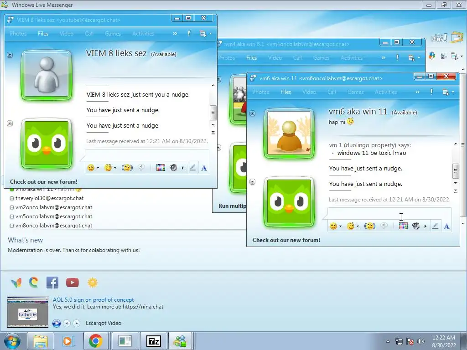Click VIEM 8 conversation scrollbar thumb
The width and height of the screenshot is (467, 350).
click(213, 112)
